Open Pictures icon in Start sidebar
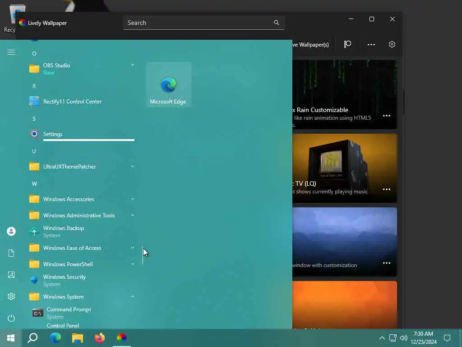This screenshot has width=462, height=347. 11,275
